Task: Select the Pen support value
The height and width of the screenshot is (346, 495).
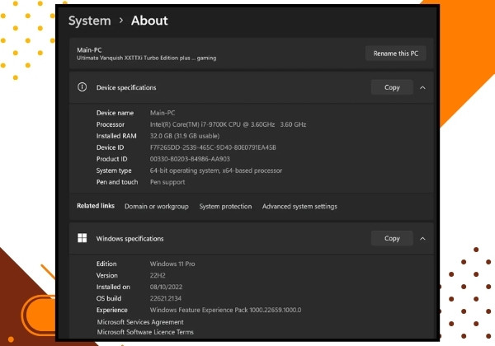Action: (167, 182)
